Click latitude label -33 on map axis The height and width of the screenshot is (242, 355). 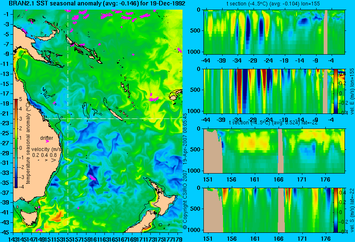coord(5,173)
